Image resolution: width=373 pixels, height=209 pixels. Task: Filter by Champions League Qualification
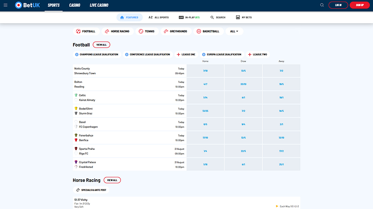97,54
